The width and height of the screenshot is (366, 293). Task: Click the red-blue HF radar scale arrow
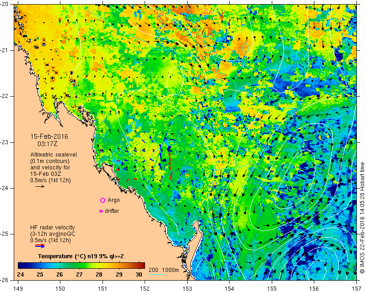pos(40,246)
